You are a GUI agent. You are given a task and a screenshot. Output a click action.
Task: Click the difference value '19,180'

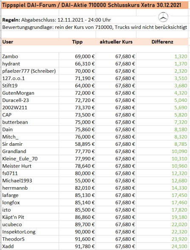tap(179, 217)
